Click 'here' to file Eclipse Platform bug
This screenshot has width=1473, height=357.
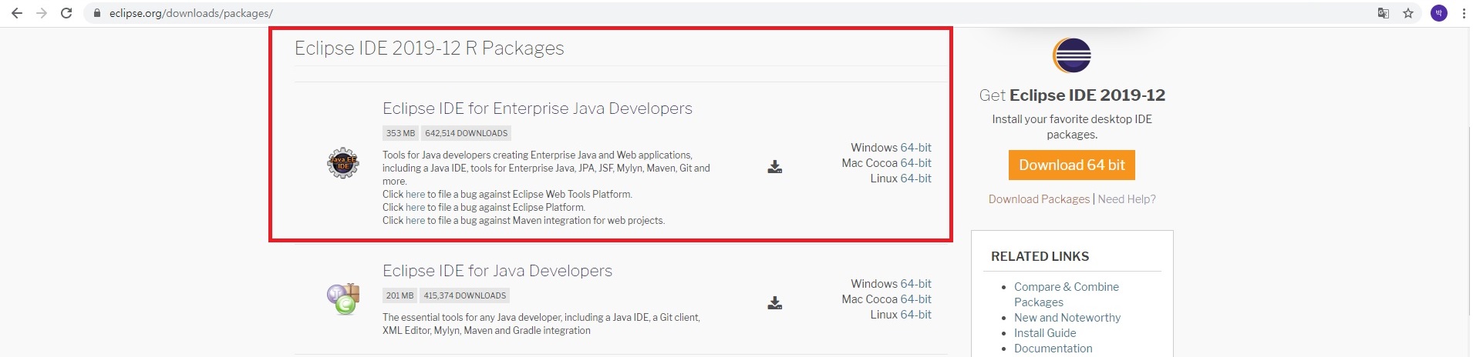(415, 208)
